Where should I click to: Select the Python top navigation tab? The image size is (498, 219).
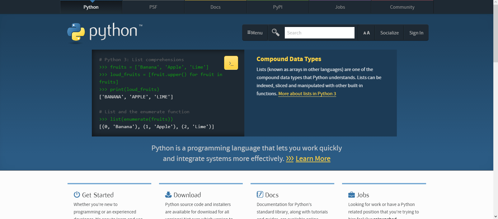point(91,7)
